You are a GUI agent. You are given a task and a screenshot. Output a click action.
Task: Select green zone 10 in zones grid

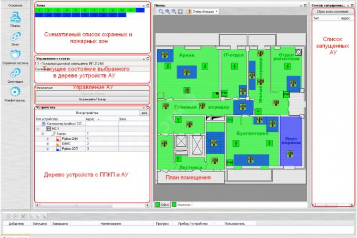pos(122,10)
